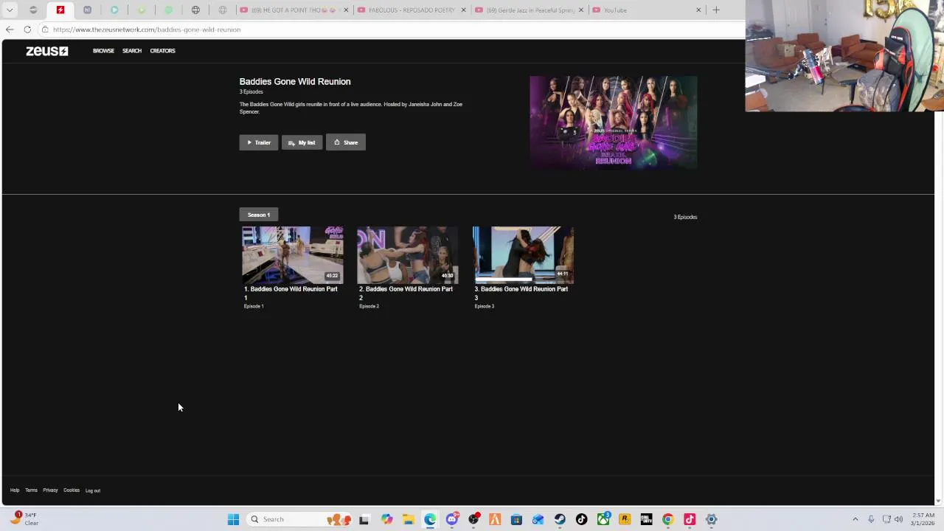Launch Copilot from the taskbar
The width and height of the screenshot is (944, 531).
(x=386, y=519)
